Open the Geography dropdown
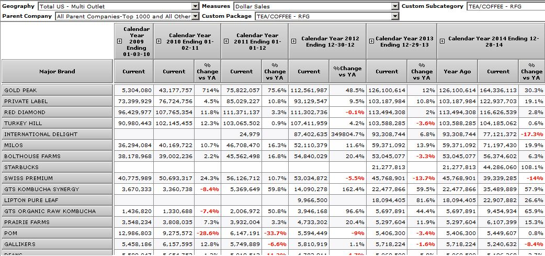The height and width of the screenshot is (256, 545). [x=195, y=6]
